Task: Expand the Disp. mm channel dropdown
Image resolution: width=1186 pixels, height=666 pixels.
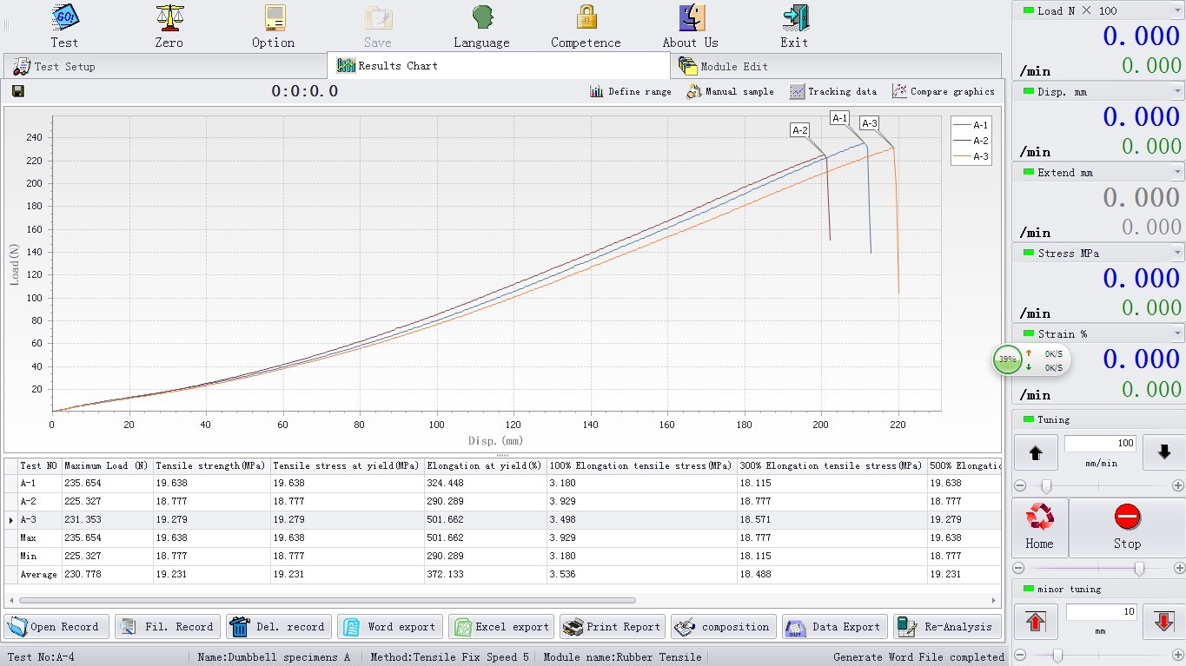Action: tap(1177, 91)
